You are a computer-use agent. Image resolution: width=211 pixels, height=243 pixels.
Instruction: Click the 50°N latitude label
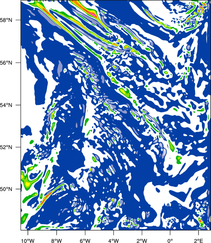click(6, 189)
